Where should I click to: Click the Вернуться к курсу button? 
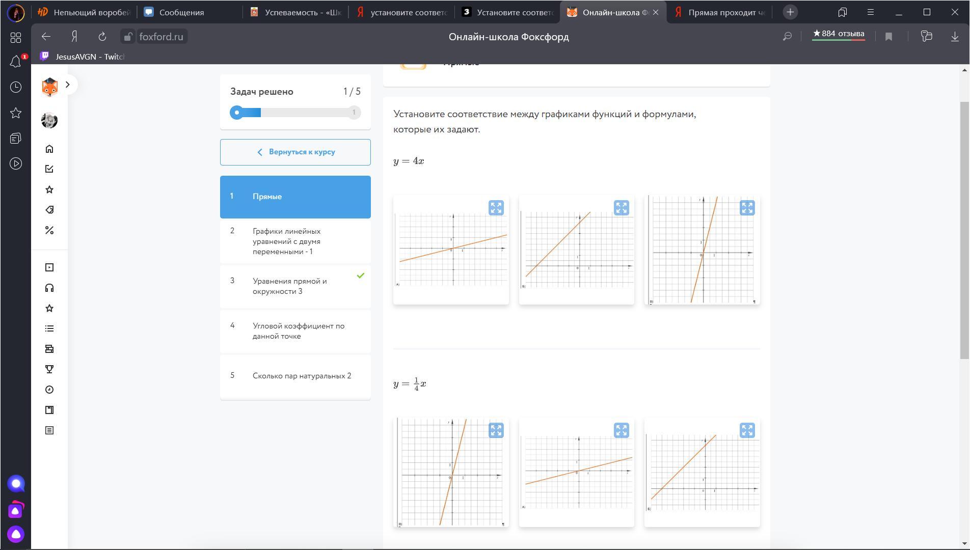pyautogui.click(x=295, y=152)
